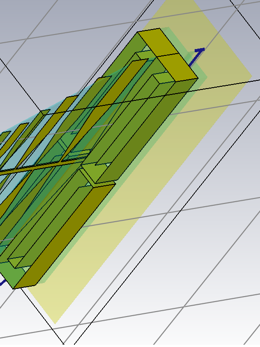Image resolution: width=260 pixels, height=347 pixels.
Task: Pick the long dark-olive side face of the upper block
Action: 147,129
